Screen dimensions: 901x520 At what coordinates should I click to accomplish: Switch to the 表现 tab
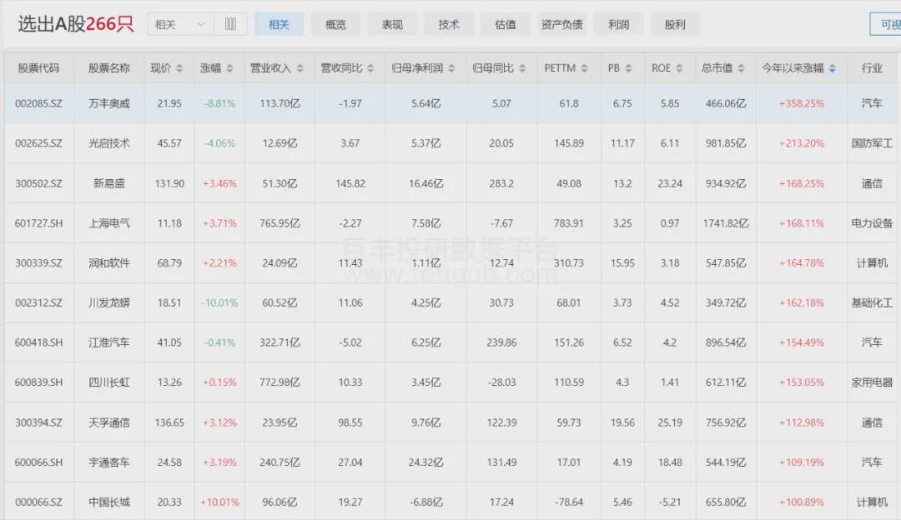coord(392,24)
